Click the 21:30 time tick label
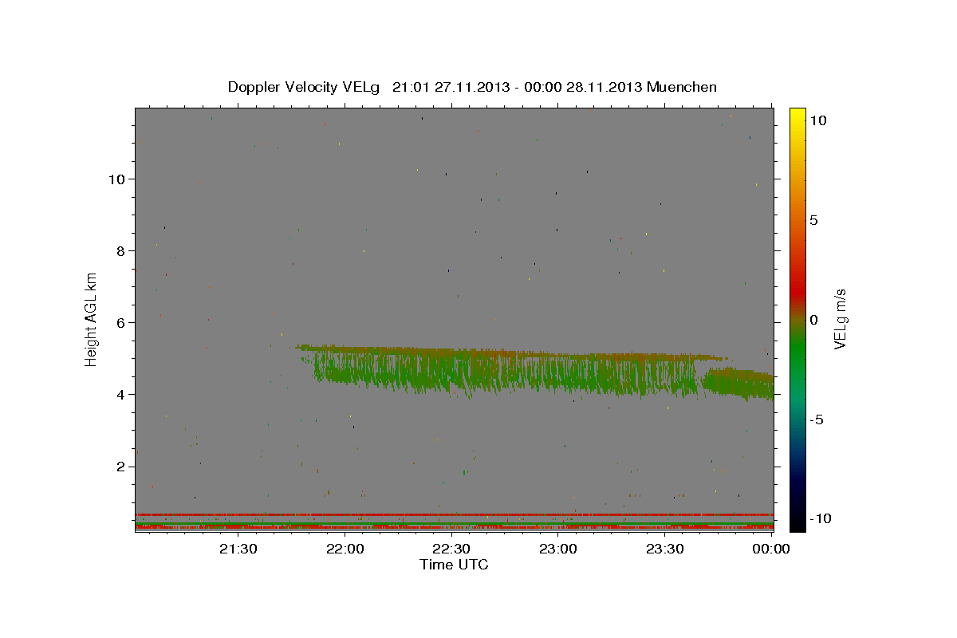Viewport: 957px width, 638px height. (238, 549)
